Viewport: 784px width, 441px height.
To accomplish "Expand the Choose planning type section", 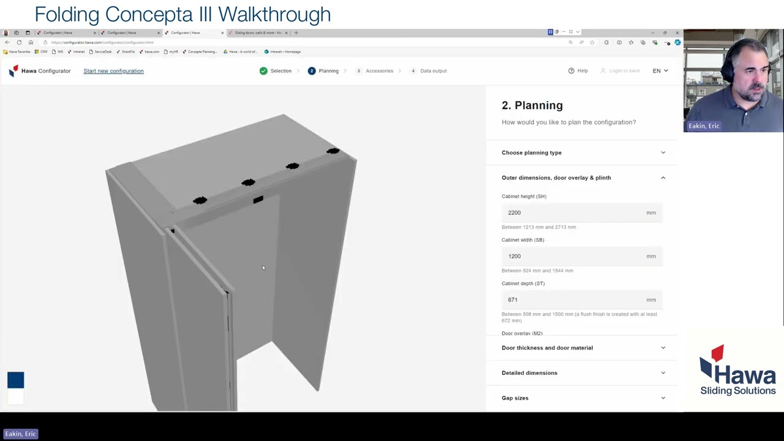I will click(582, 153).
